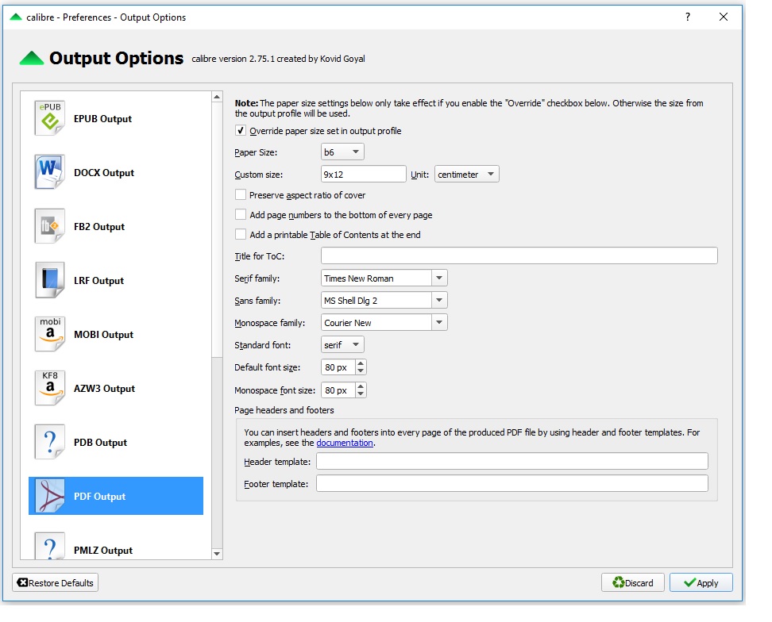Click the DOCX Output Word icon

[x=50, y=172]
